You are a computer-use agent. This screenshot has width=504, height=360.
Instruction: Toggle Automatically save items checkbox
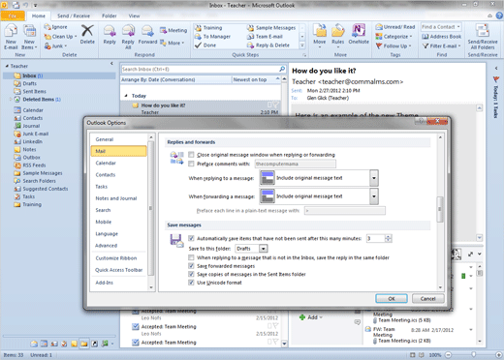point(191,238)
